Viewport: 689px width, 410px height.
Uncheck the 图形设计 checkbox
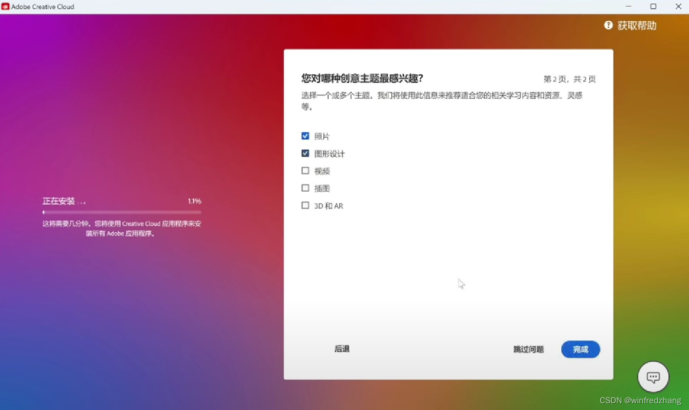(x=305, y=153)
